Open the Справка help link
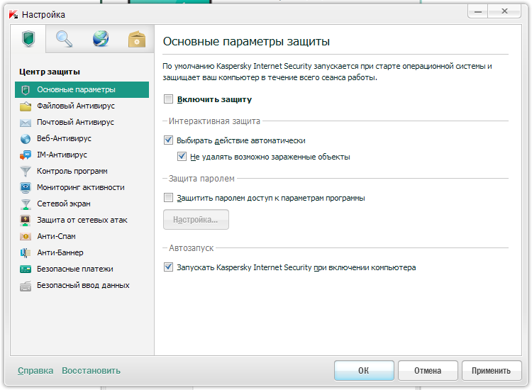532x390 pixels. point(35,371)
